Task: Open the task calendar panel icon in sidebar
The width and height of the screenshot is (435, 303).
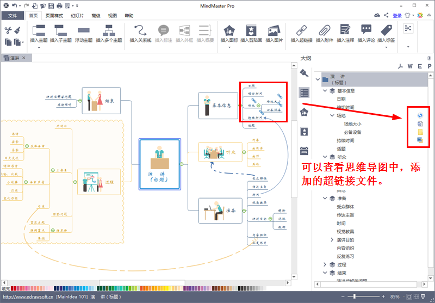Action: [304, 151]
